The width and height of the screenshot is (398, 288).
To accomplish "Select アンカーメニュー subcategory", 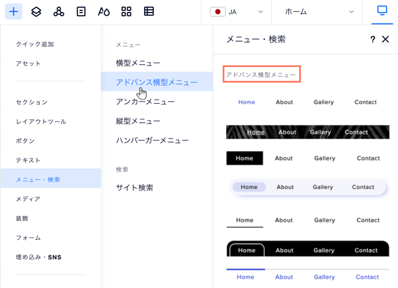I will [x=145, y=102].
